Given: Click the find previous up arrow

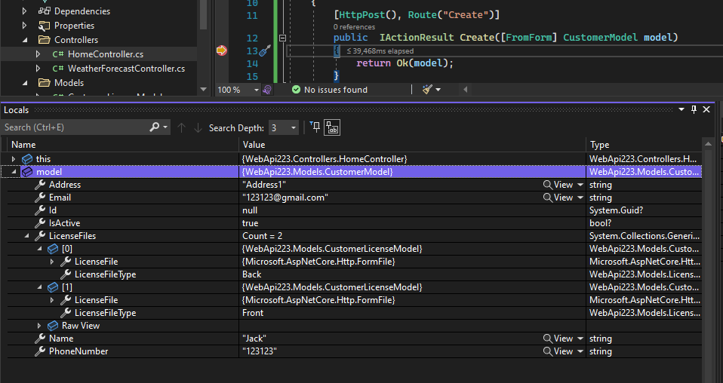Looking at the screenshot, I should [x=182, y=127].
